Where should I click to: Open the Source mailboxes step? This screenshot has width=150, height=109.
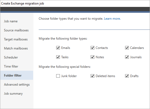tap(16, 30)
